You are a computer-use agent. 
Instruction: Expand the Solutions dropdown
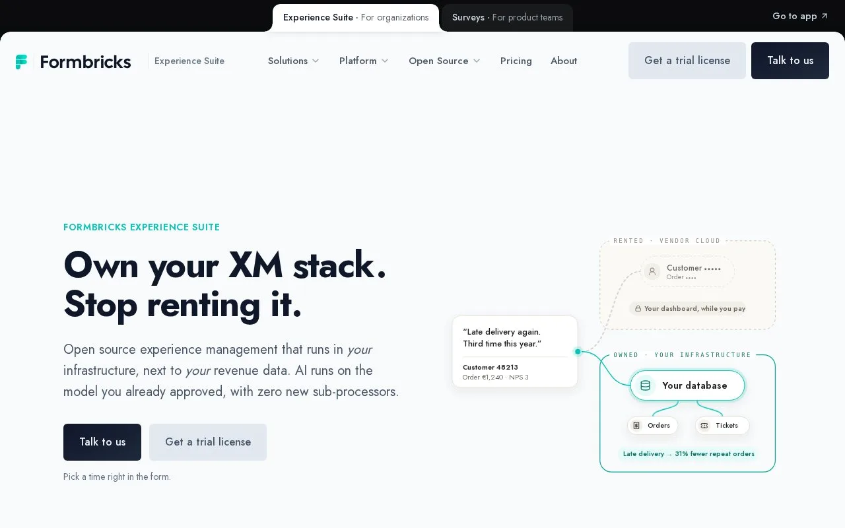(294, 61)
